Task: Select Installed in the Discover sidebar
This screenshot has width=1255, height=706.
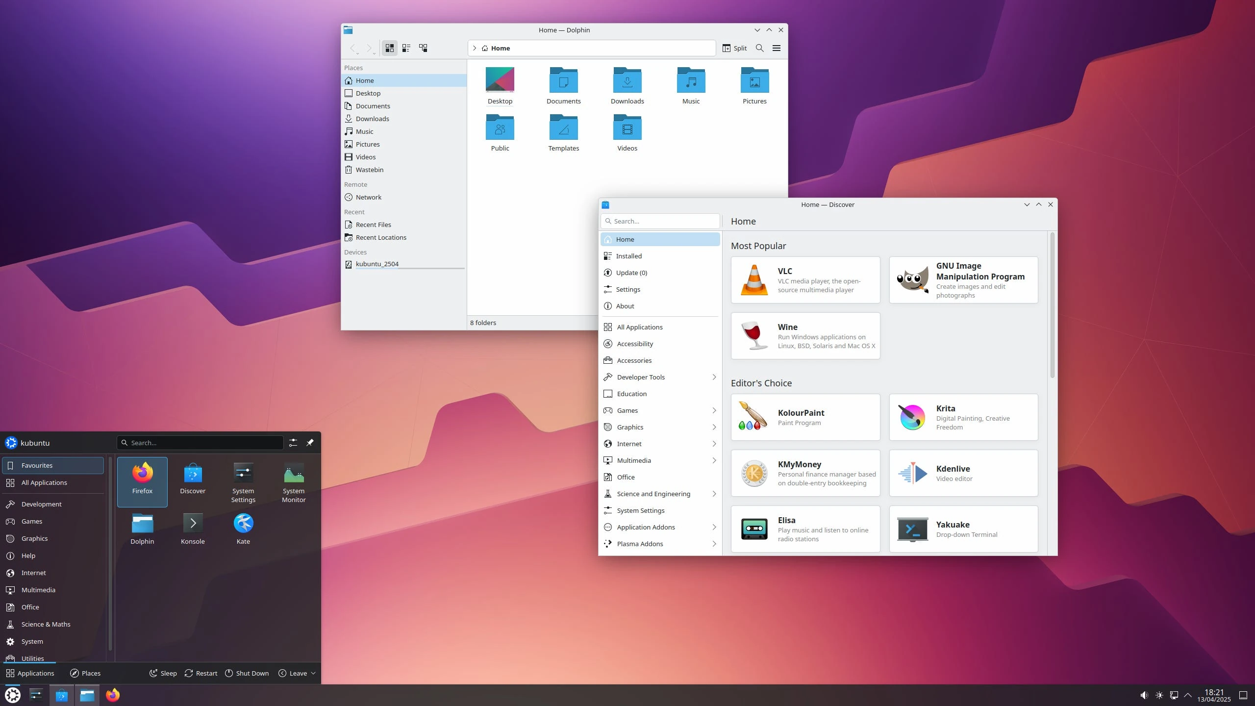Action: (628, 256)
